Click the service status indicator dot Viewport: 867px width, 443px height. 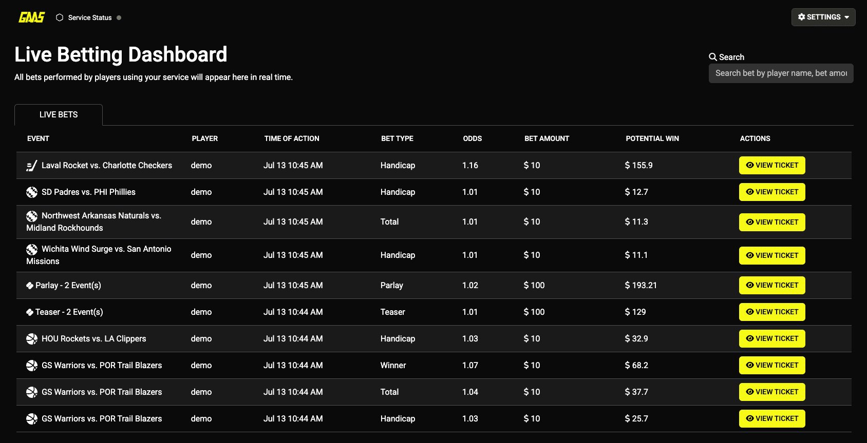click(119, 17)
